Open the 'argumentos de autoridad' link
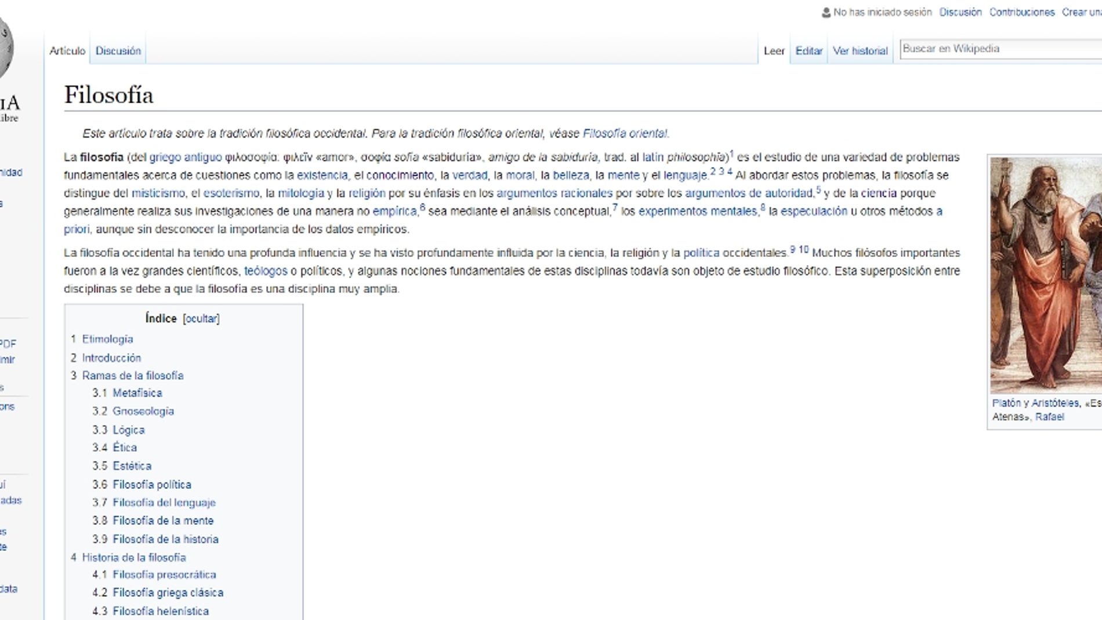 tap(749, 193)
